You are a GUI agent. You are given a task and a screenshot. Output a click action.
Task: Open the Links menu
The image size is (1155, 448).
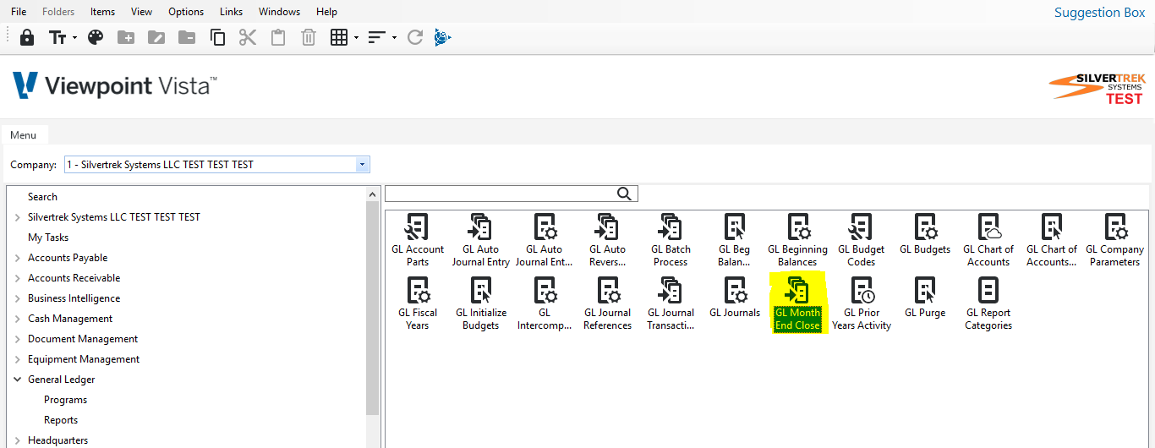click(x=231, y=12)
